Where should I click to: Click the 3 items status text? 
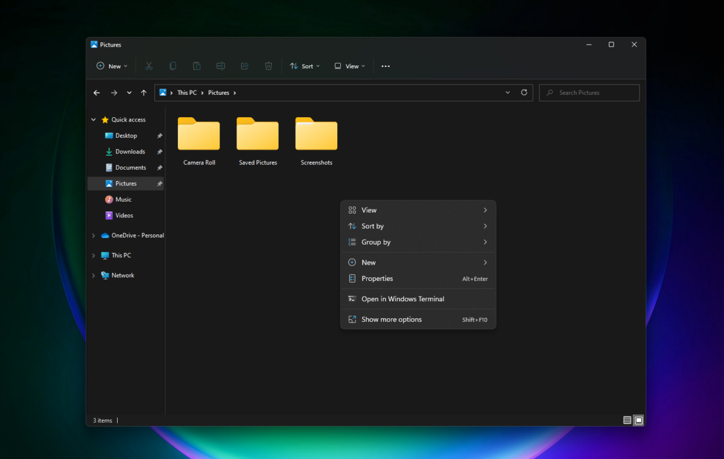point(103,420)
